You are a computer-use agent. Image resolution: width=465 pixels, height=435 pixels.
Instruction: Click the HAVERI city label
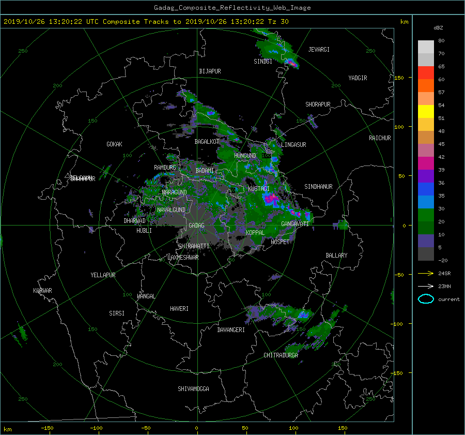tap(179, 309)
